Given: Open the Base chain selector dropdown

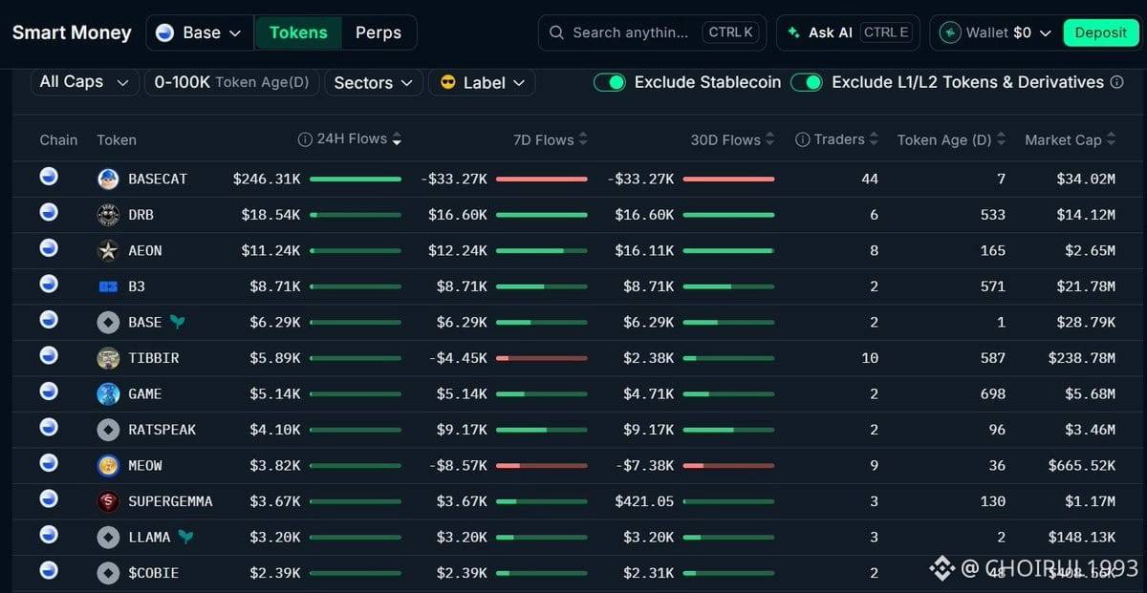Looking at the screenshot, I should coord(200,32).
